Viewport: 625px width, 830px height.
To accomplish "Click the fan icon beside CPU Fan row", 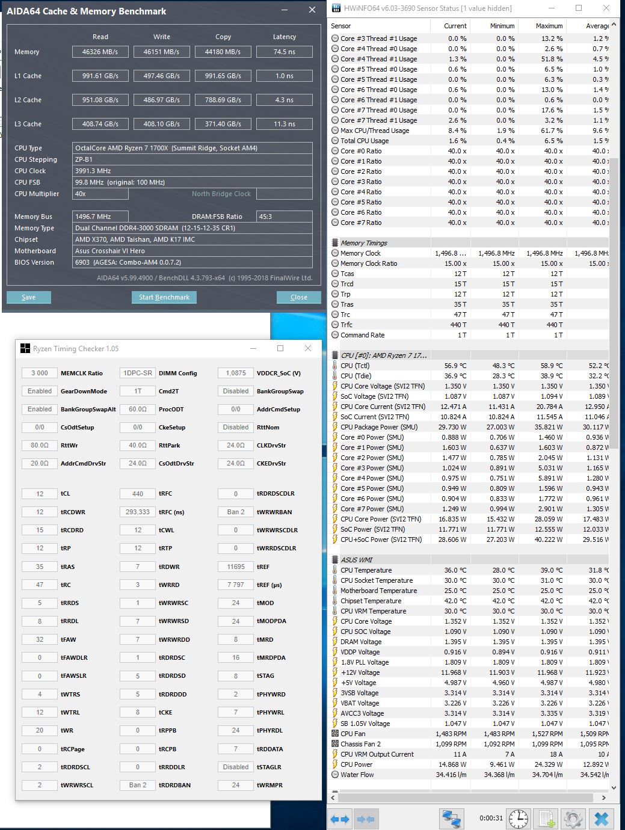I will 335,734.
